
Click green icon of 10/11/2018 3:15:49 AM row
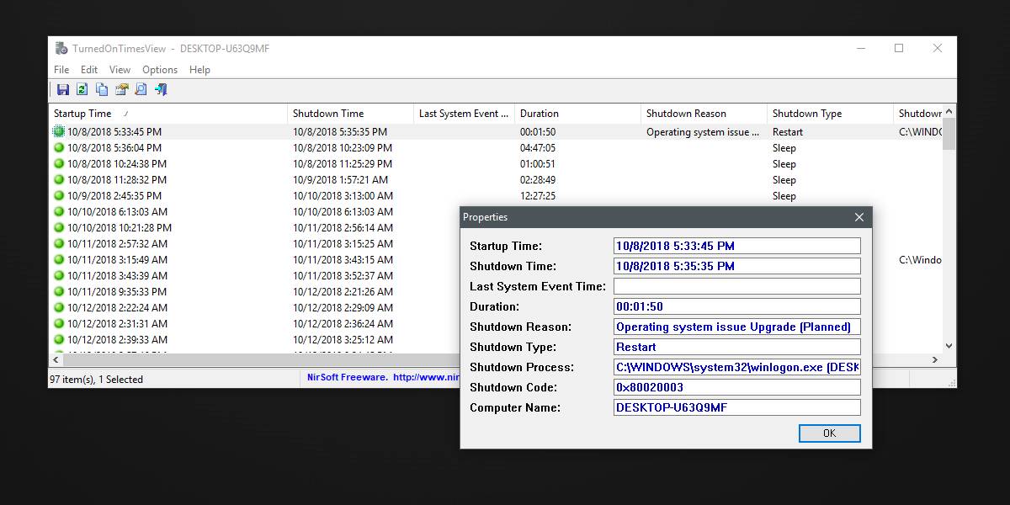pos(59,259)
